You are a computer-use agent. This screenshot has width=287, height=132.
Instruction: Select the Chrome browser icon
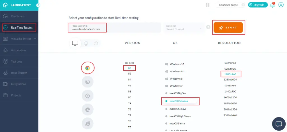point(87,68)
